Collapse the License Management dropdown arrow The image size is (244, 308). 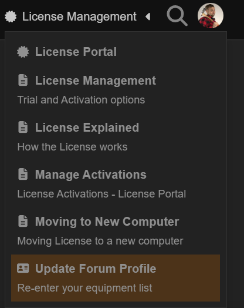(x=148, y=16)
